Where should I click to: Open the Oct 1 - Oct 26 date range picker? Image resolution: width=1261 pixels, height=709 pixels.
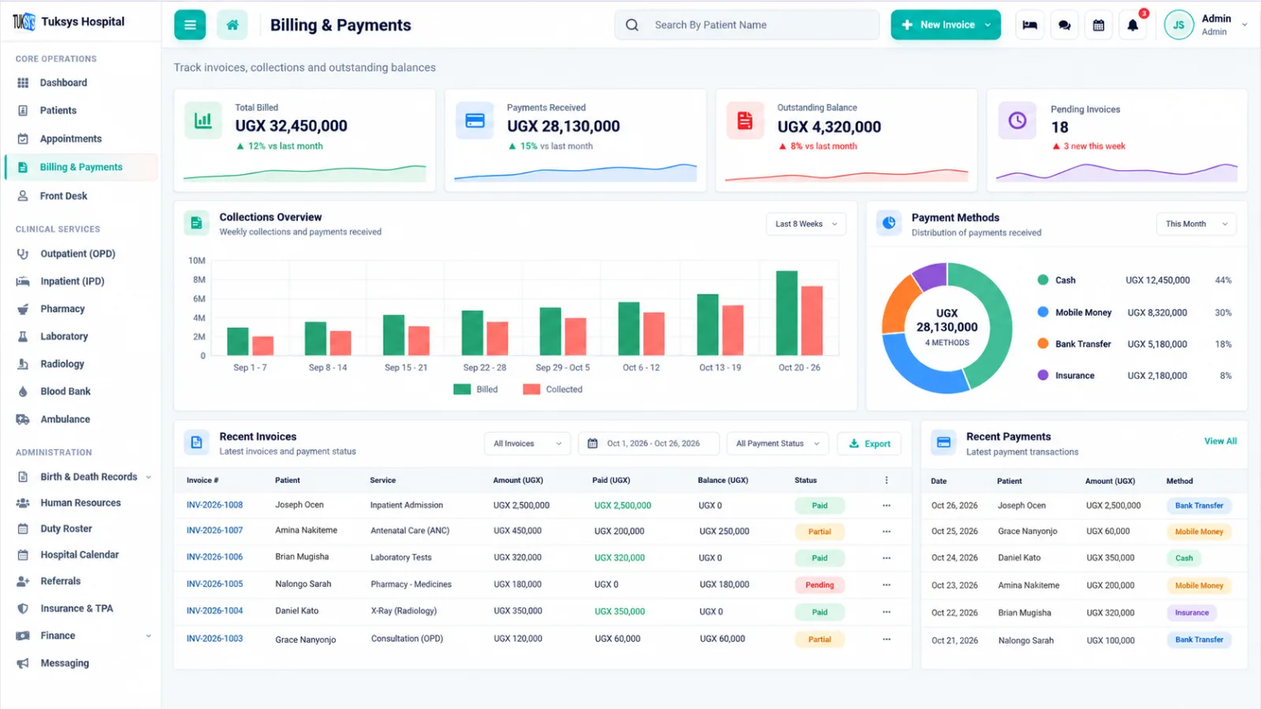(x=649, y=444)
